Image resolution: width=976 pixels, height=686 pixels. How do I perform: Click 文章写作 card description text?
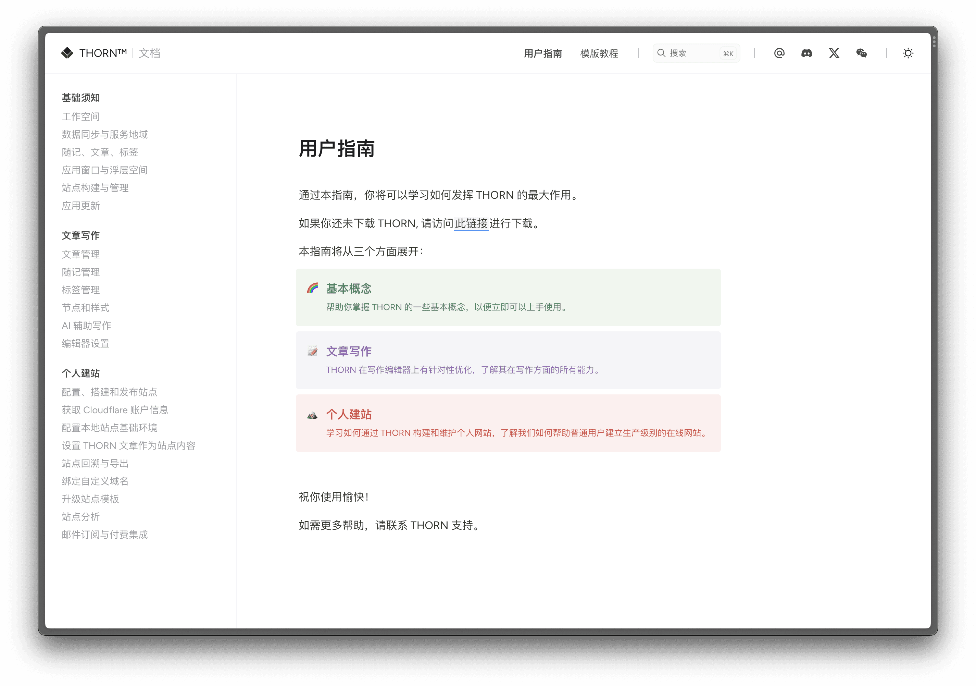(464, 370)
